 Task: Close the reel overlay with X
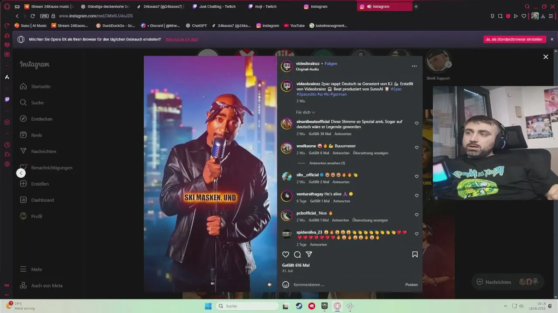(545, 57)
